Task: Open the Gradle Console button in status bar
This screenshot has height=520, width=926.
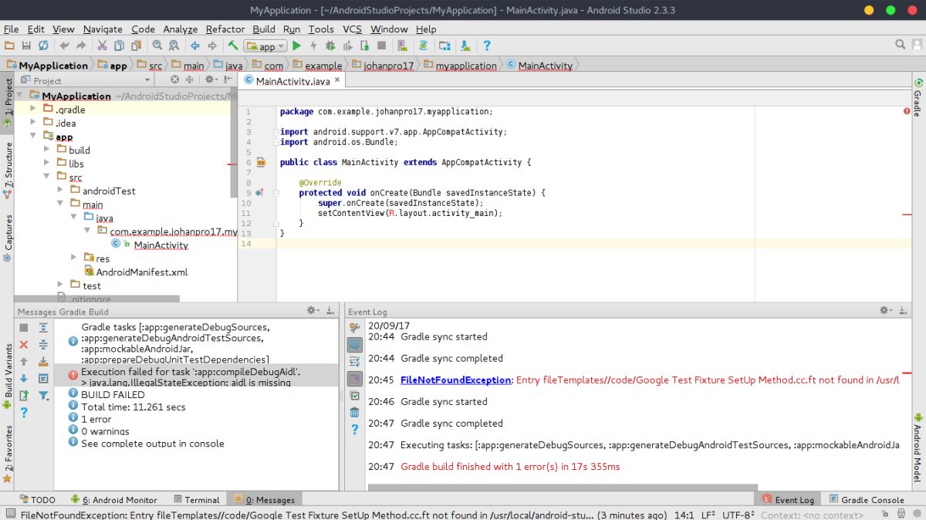Action: pos(865,500)
